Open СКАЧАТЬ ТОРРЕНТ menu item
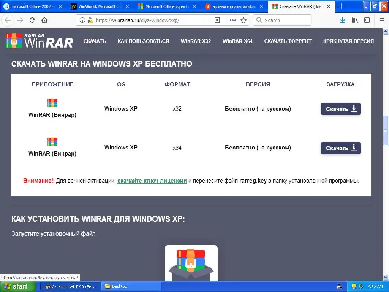The height and width of the screenshot is (292, 389). 288,41
